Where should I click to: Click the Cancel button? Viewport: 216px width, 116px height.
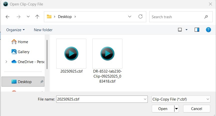197,109
